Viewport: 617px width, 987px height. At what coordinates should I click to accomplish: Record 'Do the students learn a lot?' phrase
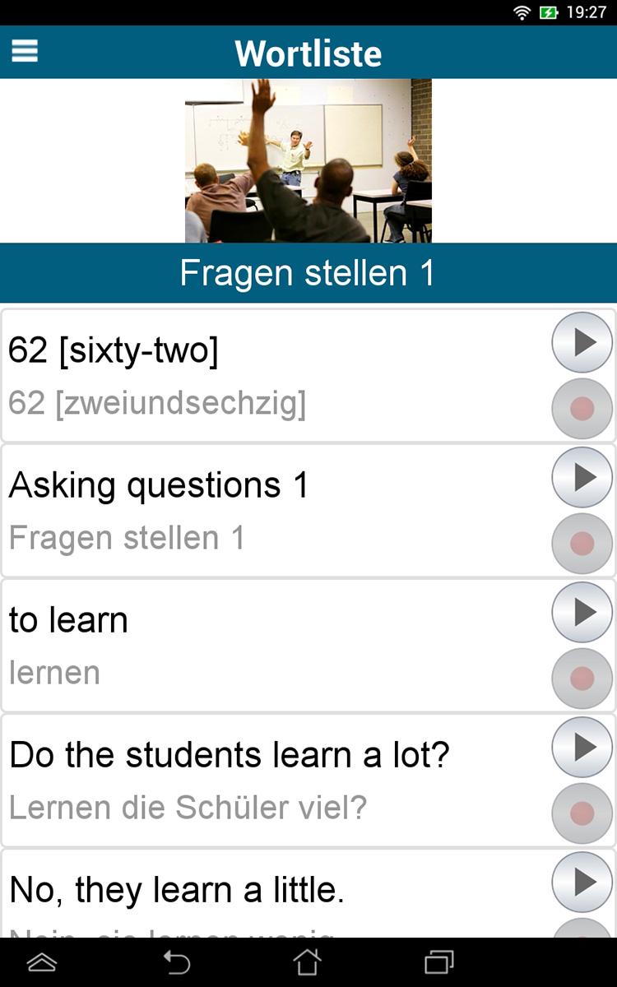click(582, 813)
